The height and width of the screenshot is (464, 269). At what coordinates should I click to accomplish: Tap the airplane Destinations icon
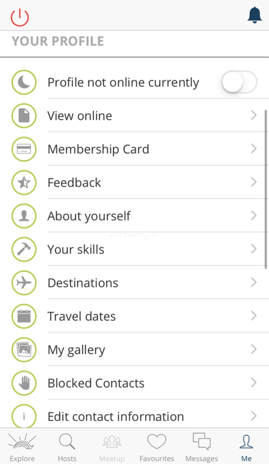(24, 283)
